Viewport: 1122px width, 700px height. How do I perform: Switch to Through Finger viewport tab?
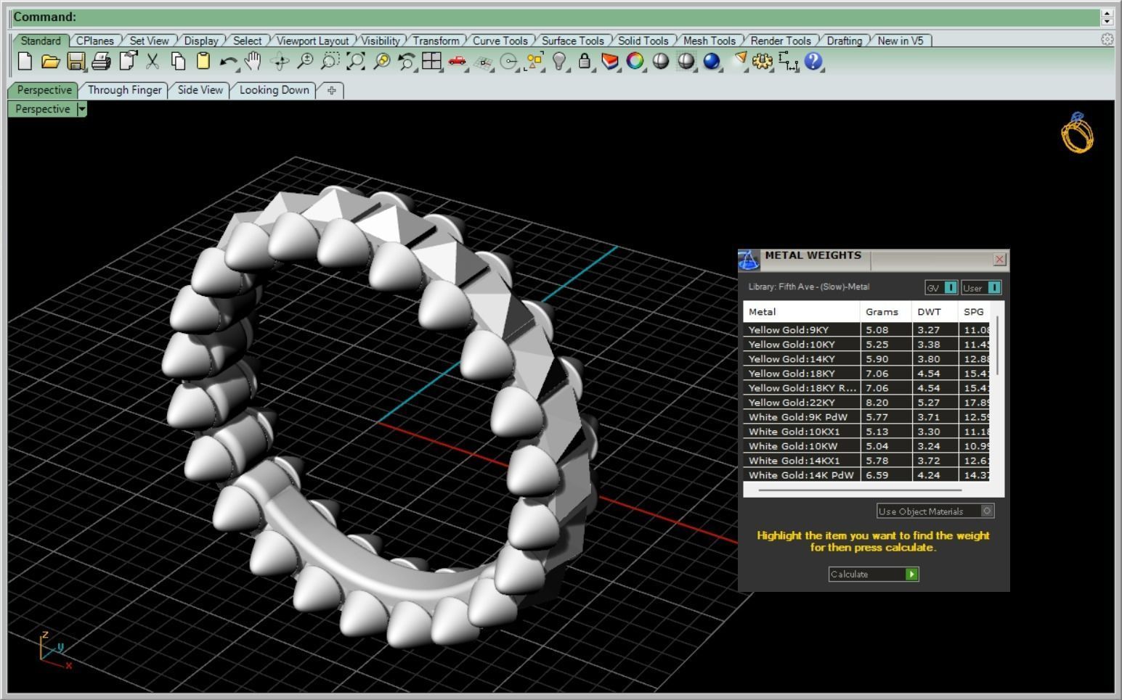124,90
